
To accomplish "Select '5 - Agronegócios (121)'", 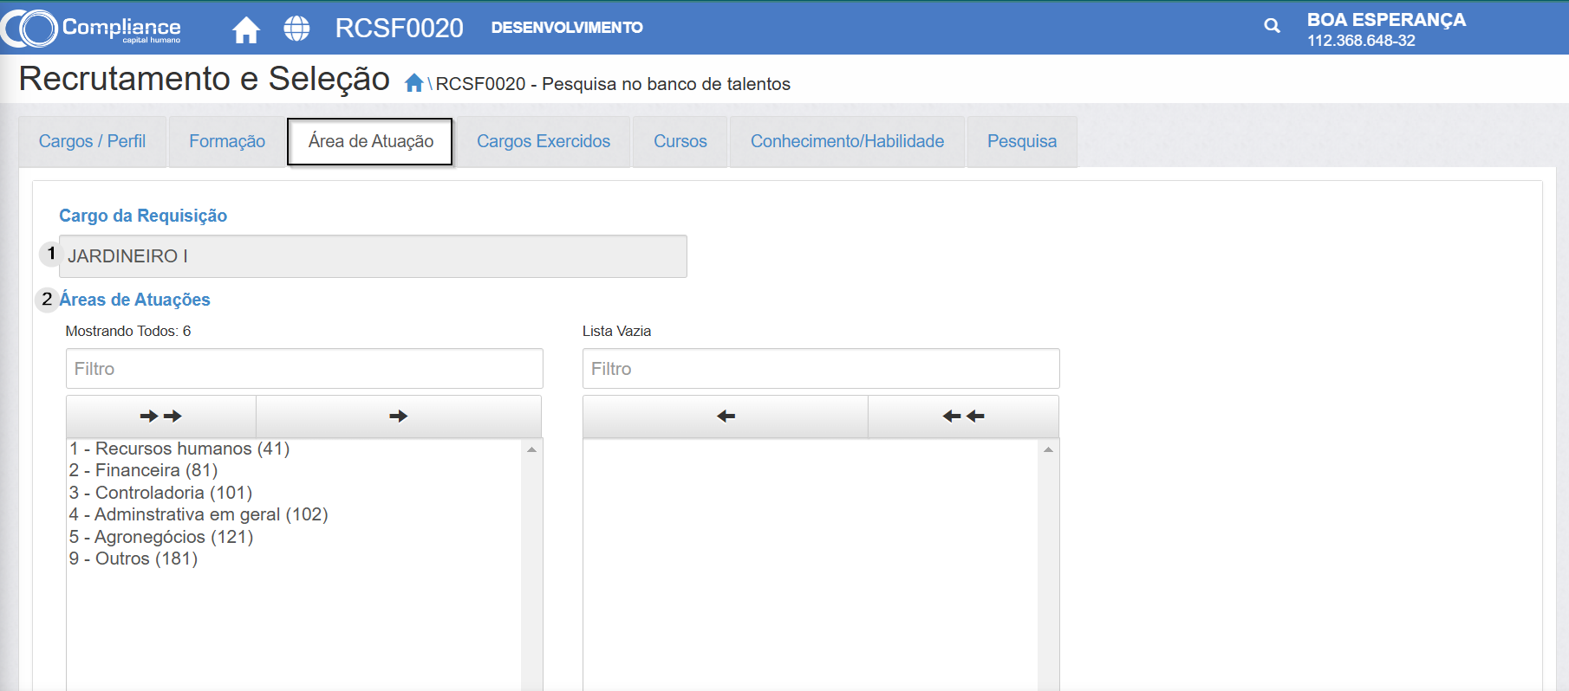I will [x=161, y=537].
